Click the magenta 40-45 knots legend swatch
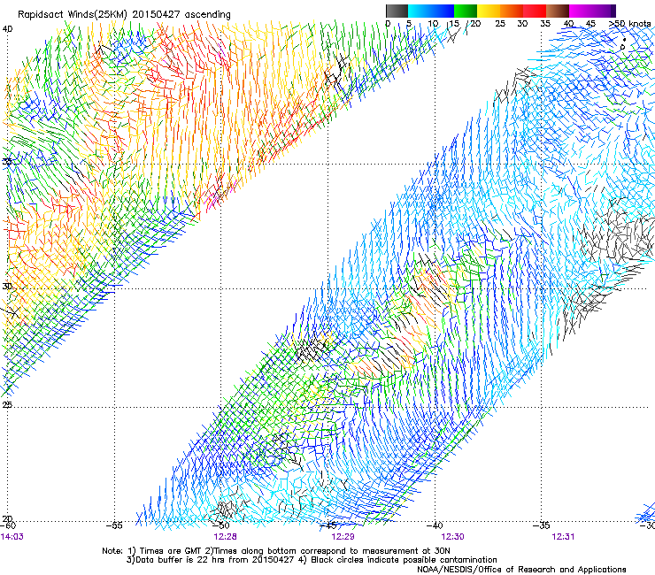 click(581, 11)
